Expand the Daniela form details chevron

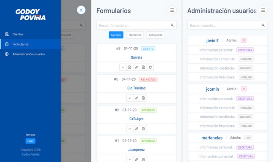click(x=123, y=67)
